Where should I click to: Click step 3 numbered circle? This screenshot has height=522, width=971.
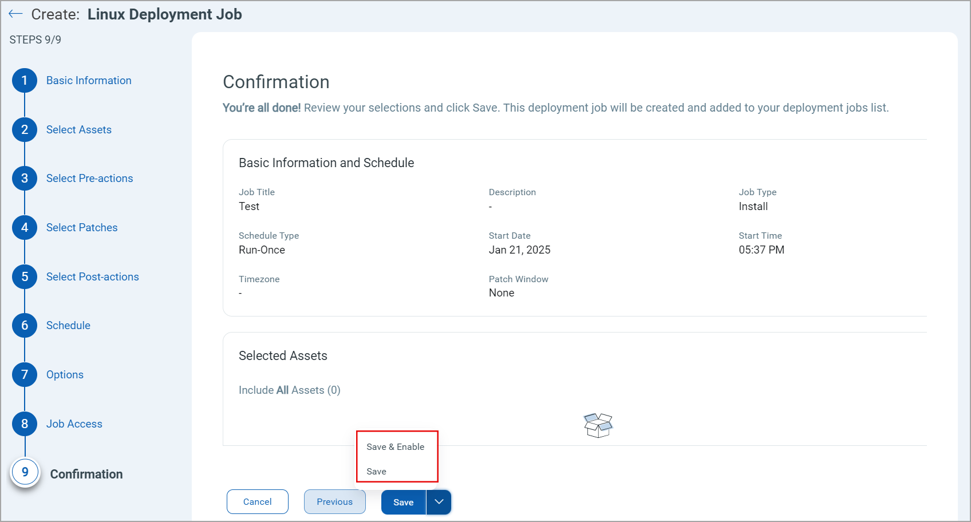pos(25,179)
